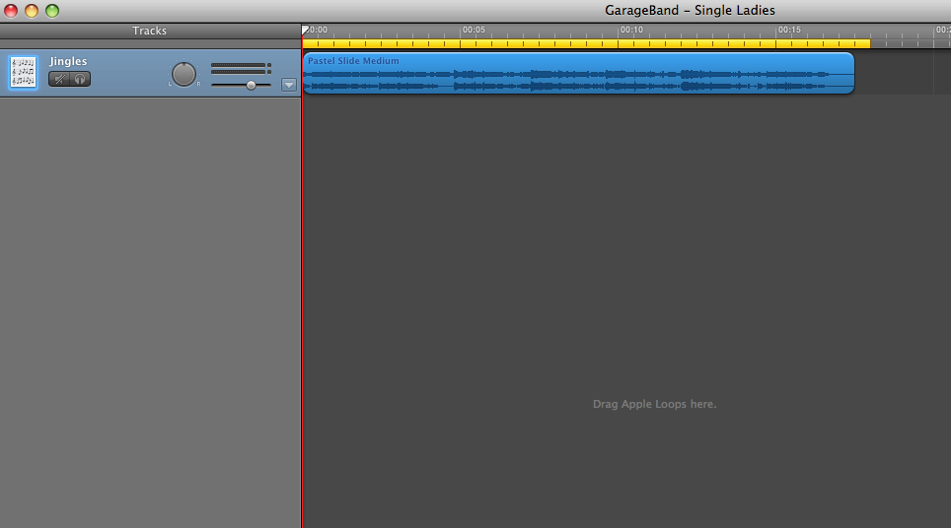
Task: Click the Jingles track level meter
Action: click(x=239, y=68)
